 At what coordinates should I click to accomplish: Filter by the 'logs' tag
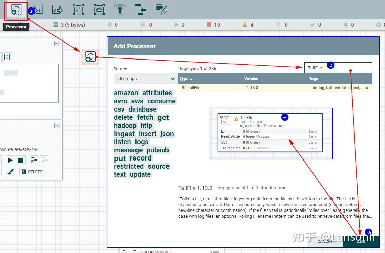coord(142,142)
